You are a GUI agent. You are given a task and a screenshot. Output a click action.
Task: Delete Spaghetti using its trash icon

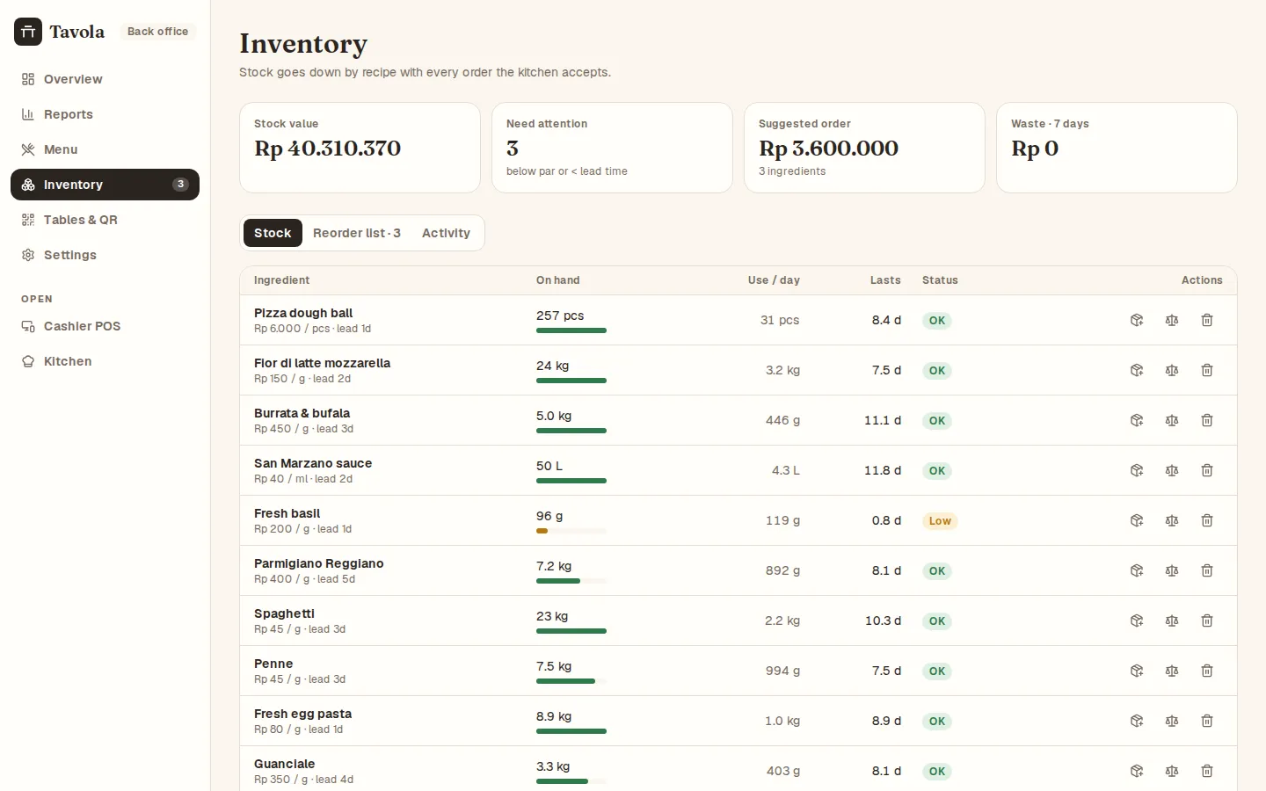click(x=1207, y=620)
